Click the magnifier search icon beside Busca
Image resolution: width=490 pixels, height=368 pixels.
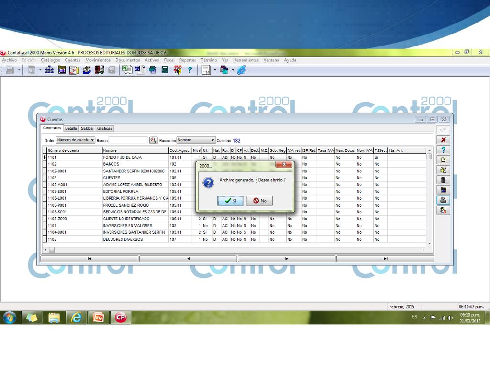153,140
